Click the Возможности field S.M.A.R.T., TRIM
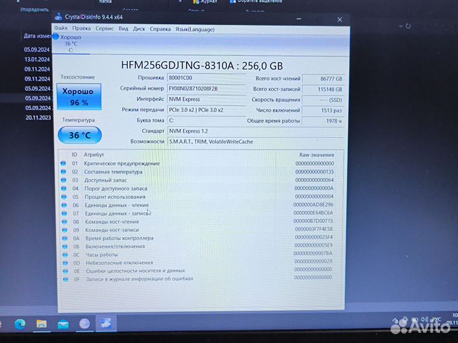The width and height of the screenshot is (458, 343). [256, 142]
